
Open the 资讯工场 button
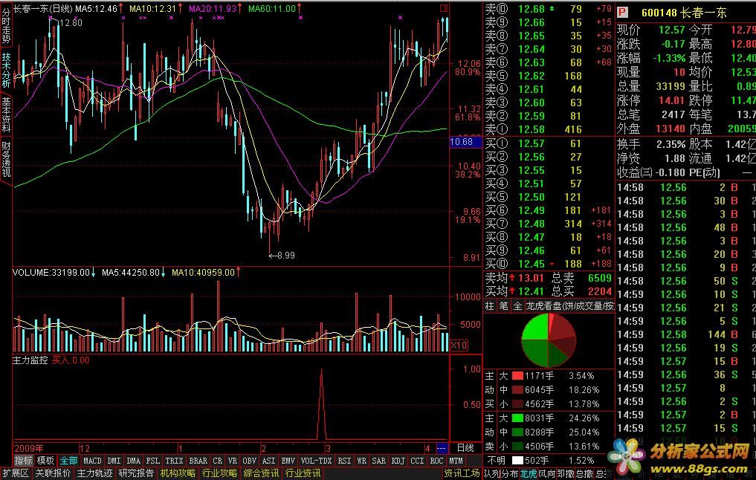[x=462, y=473]
